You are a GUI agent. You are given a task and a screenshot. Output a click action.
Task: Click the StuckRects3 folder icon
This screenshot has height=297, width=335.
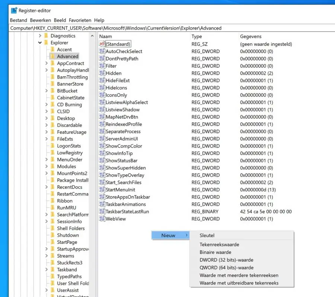[52, 263]
